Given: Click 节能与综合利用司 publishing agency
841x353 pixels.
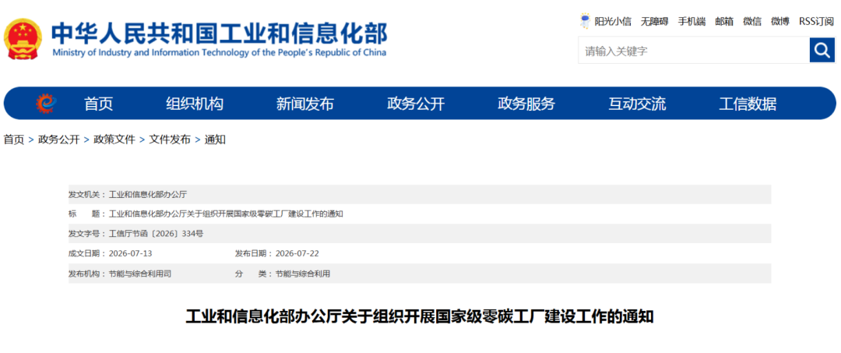Looking at the screenshot, I should 140,274.
